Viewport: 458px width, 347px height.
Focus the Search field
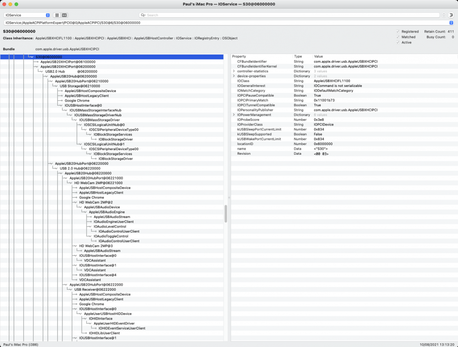pos(289,15)
